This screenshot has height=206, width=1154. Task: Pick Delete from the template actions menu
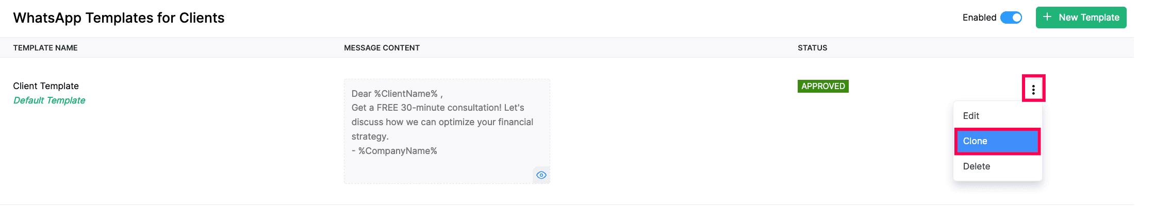976,166
